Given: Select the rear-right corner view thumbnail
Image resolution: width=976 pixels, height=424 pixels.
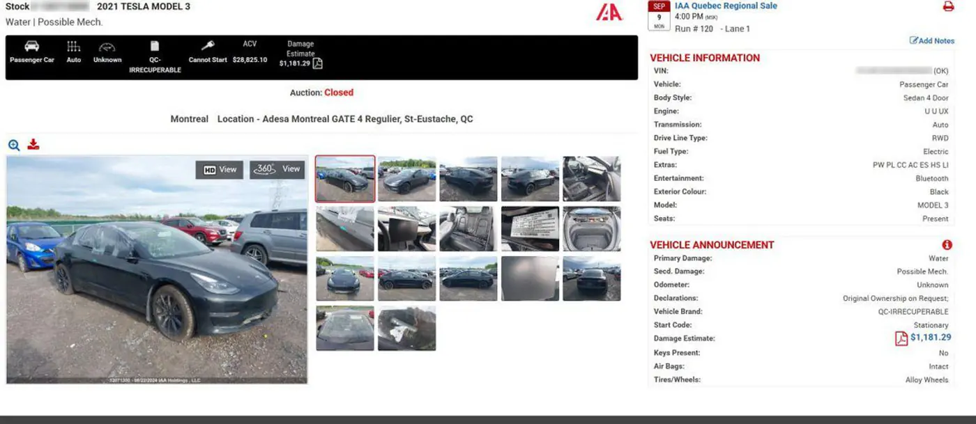Looking at the screenshot, I should tap(468, 179).
